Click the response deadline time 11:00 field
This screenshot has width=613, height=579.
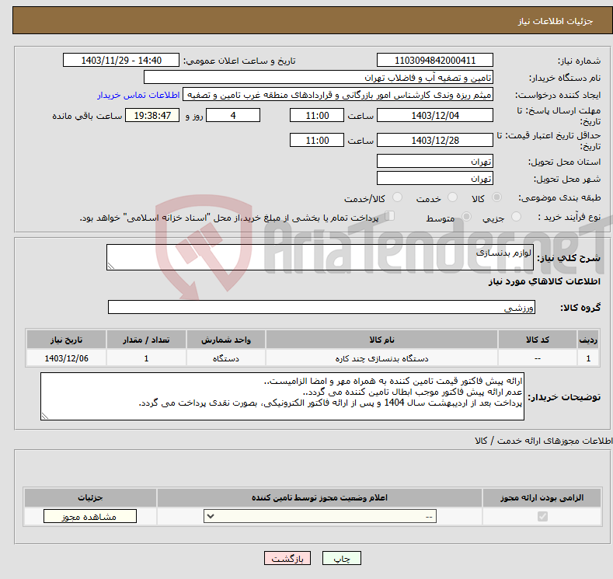[317, 115]
